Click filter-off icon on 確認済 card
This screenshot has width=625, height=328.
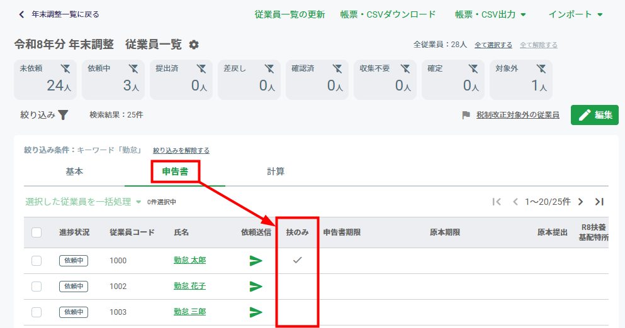[x=337, y=69]
